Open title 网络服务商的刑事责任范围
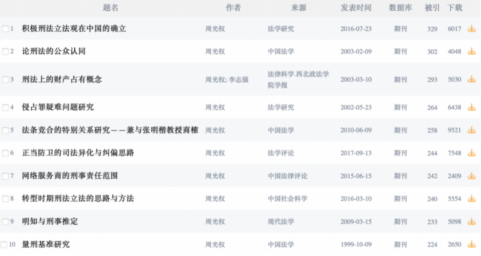Image resolution: width=481 pixels, height=256 pixels. coord(70,176)
